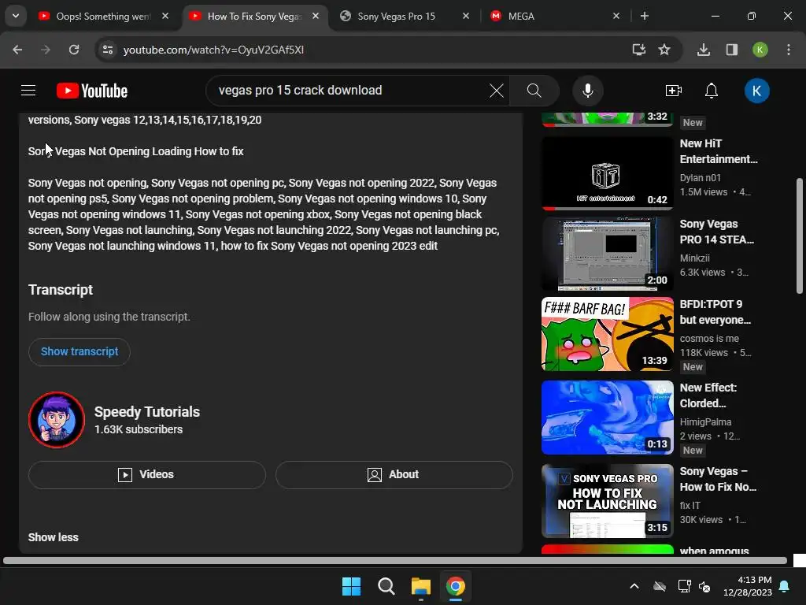Click install app icon in address bar

639,50
